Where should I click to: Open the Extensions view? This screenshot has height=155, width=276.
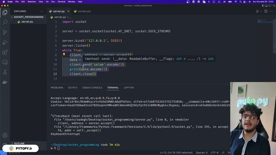[5, 52]
